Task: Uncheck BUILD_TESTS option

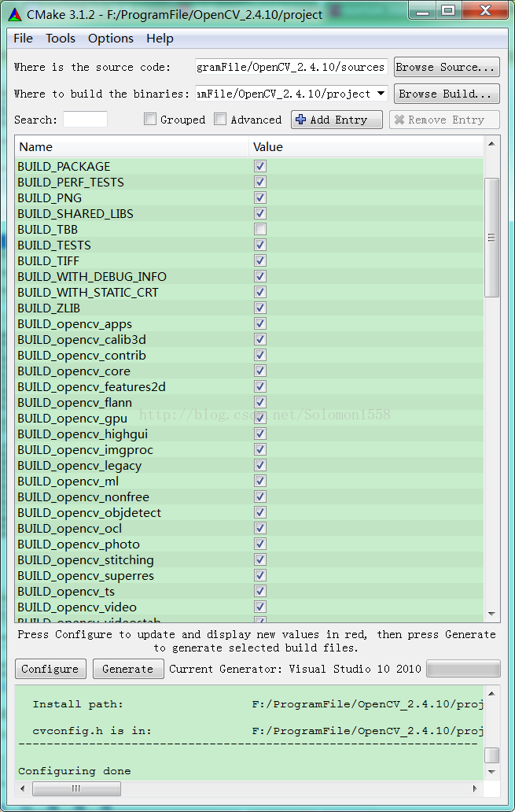Action: click(259, 245)
